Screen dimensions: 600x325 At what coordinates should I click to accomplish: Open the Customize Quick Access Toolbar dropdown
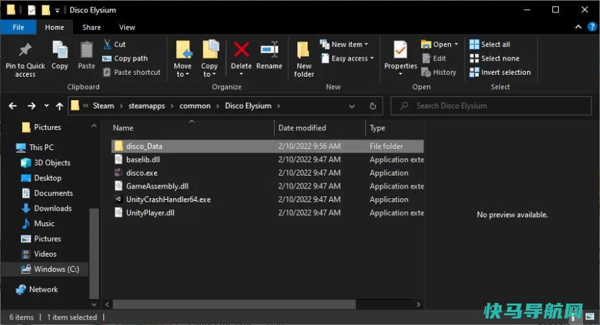tap(57, 10)
